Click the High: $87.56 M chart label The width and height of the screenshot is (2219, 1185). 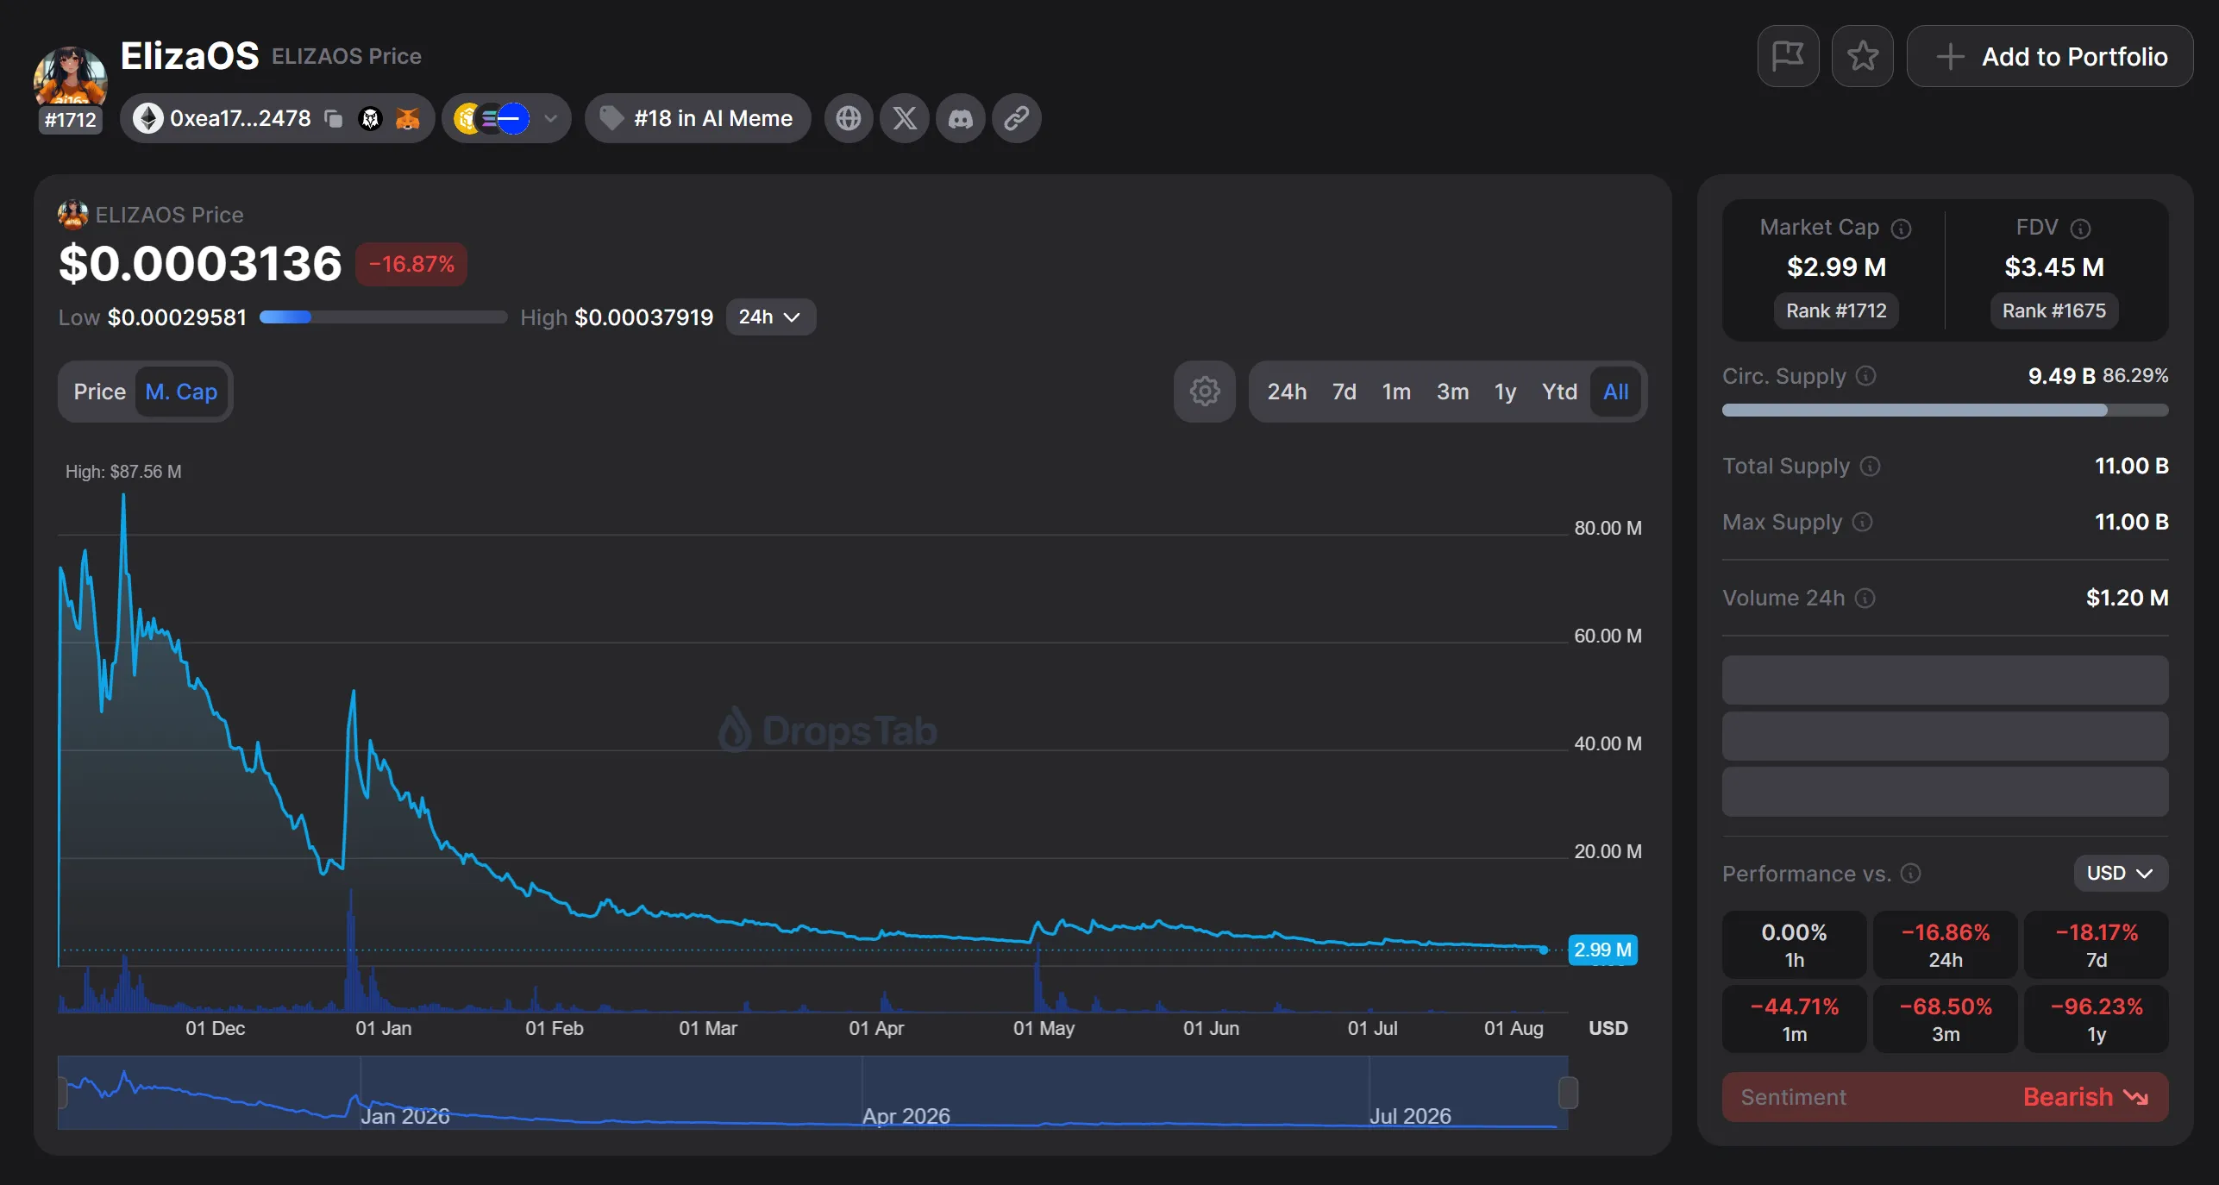coord(123,472)
